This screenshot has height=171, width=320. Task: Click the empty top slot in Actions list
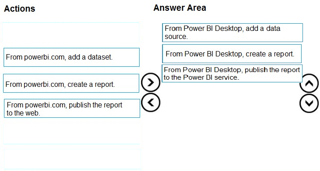tap(71, 33)
